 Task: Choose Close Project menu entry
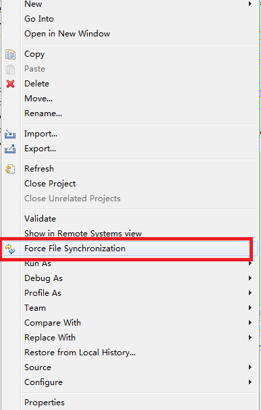(50, 184)
